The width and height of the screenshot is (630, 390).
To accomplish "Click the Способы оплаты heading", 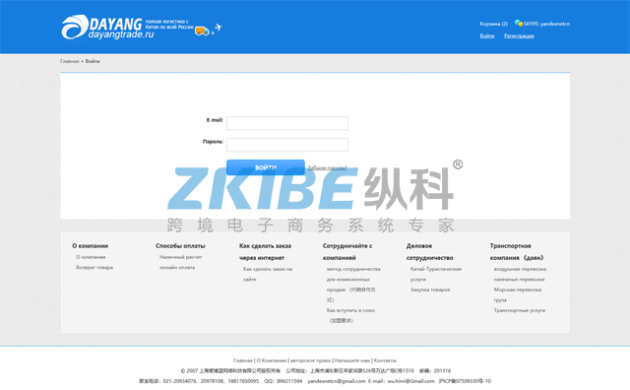I will (x=180, y=245).
